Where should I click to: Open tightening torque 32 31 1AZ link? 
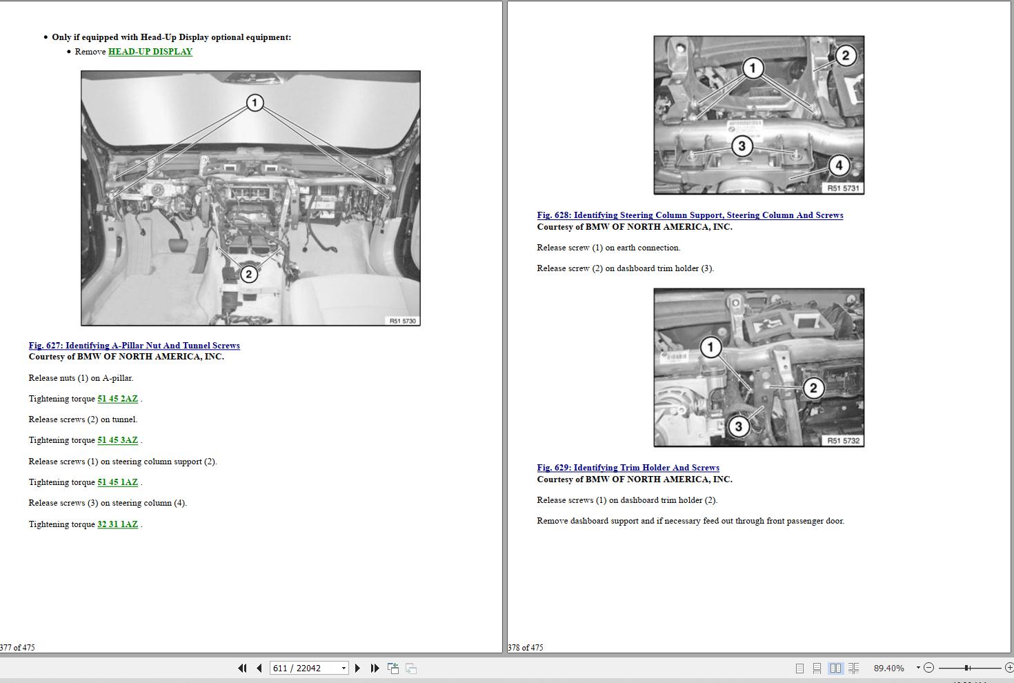118,524
